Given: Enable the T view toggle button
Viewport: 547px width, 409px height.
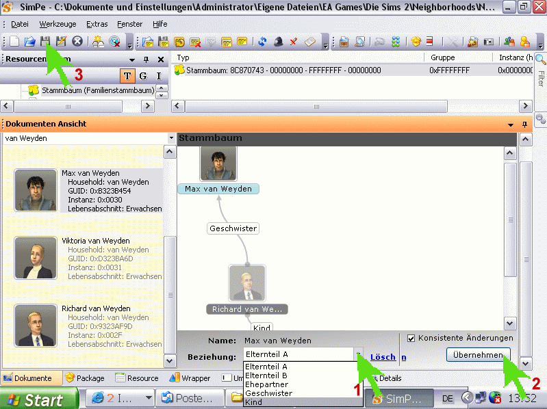Looking at the screenshot, I should (x=127, y=76).
